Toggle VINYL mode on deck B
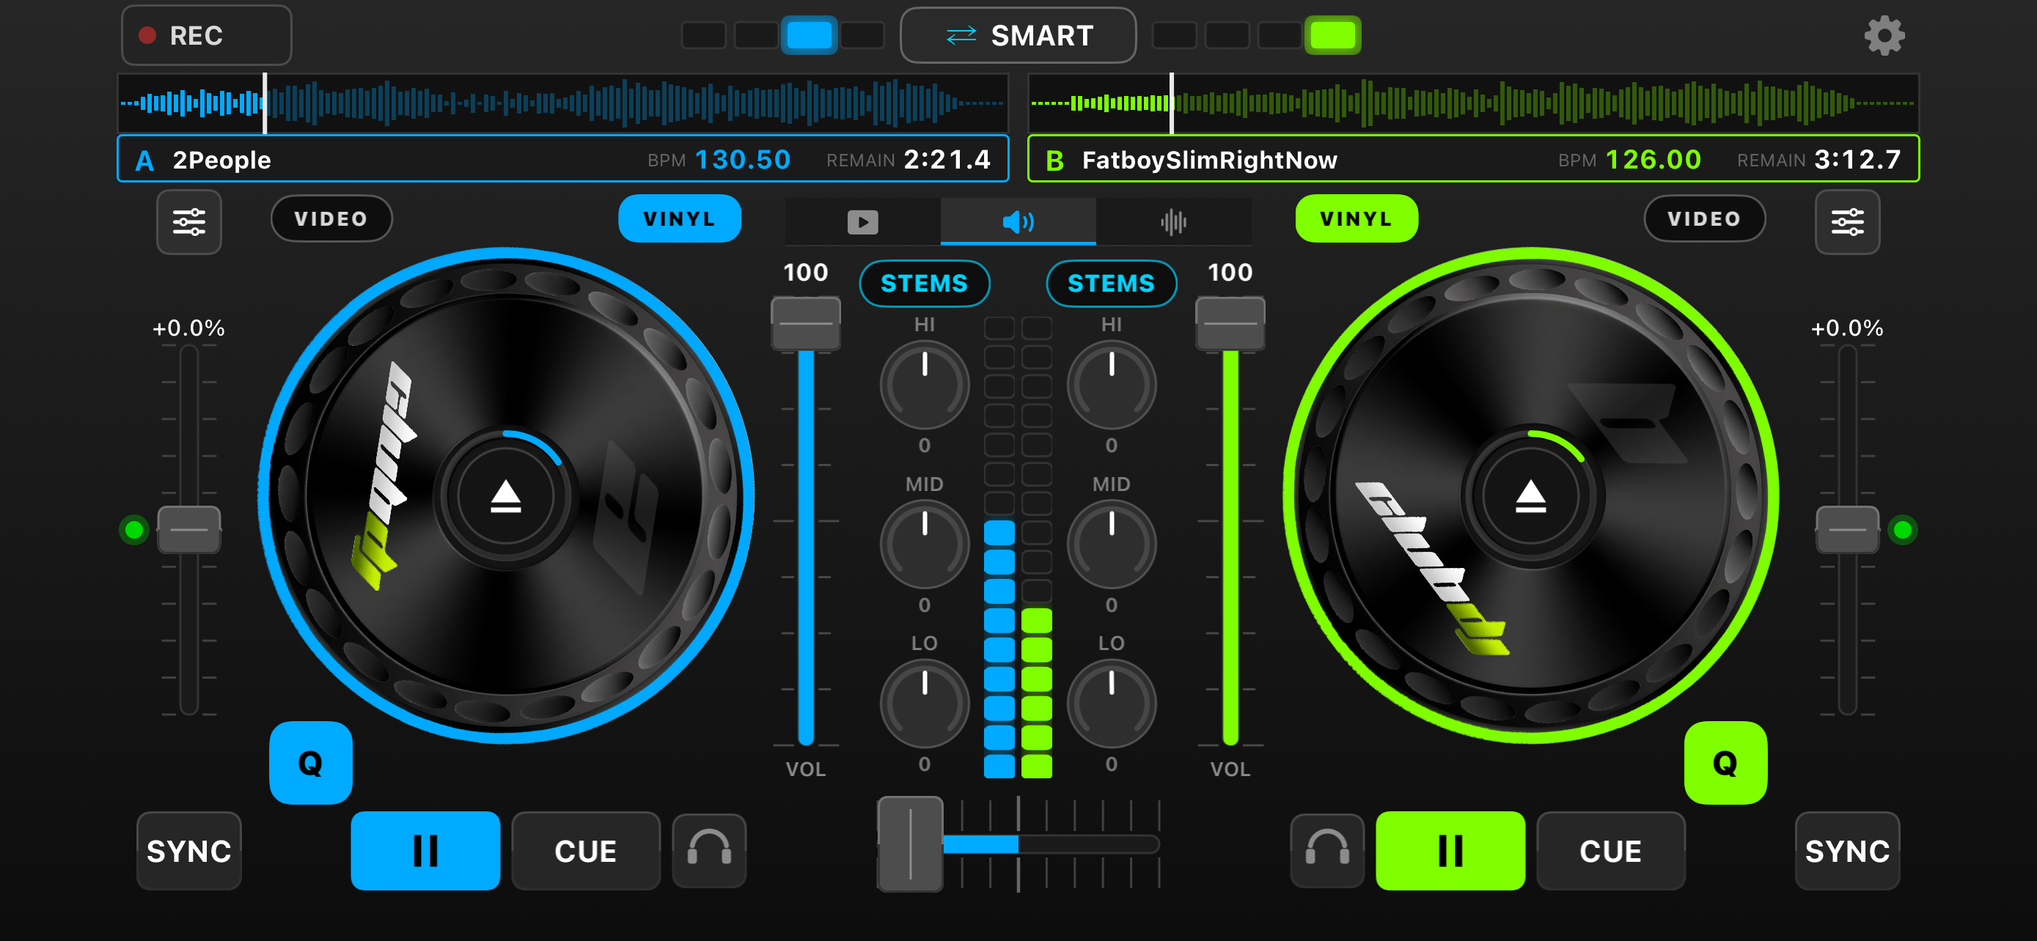2037x941 pixels. pyautogui.click(x=1356, y=219)
